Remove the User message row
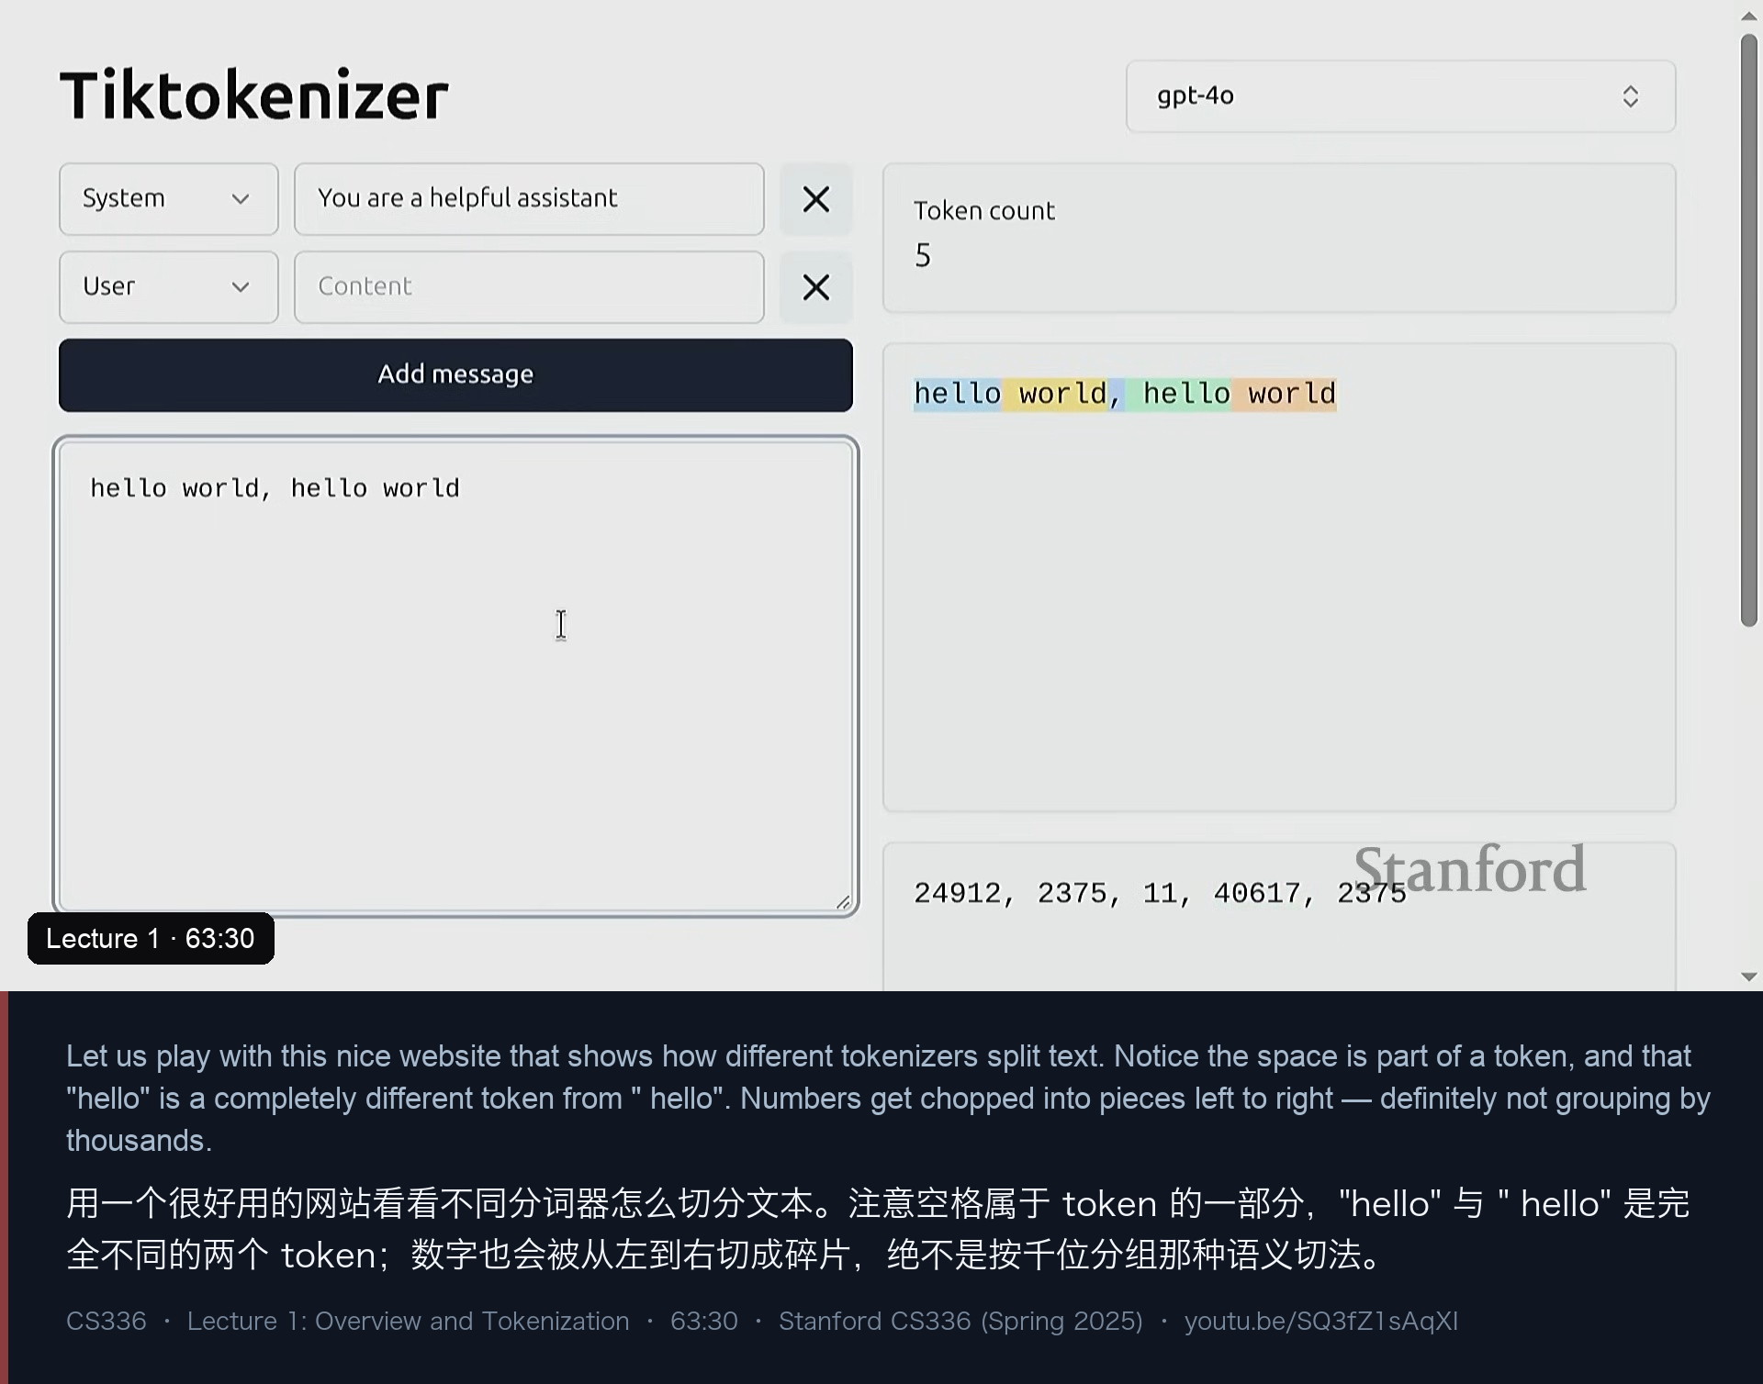 tap(815, 287)
